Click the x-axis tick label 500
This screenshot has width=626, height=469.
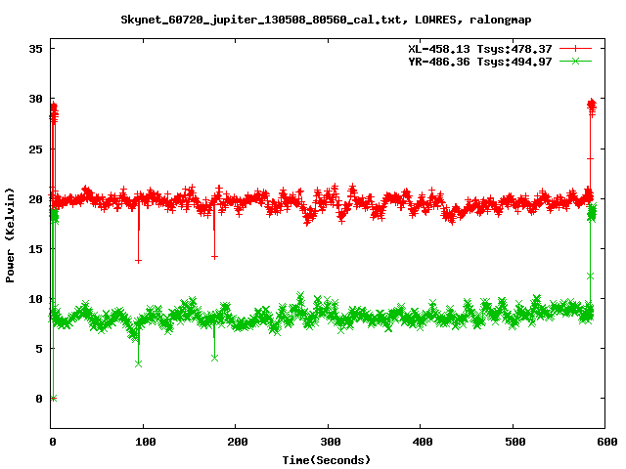point(515,442)
